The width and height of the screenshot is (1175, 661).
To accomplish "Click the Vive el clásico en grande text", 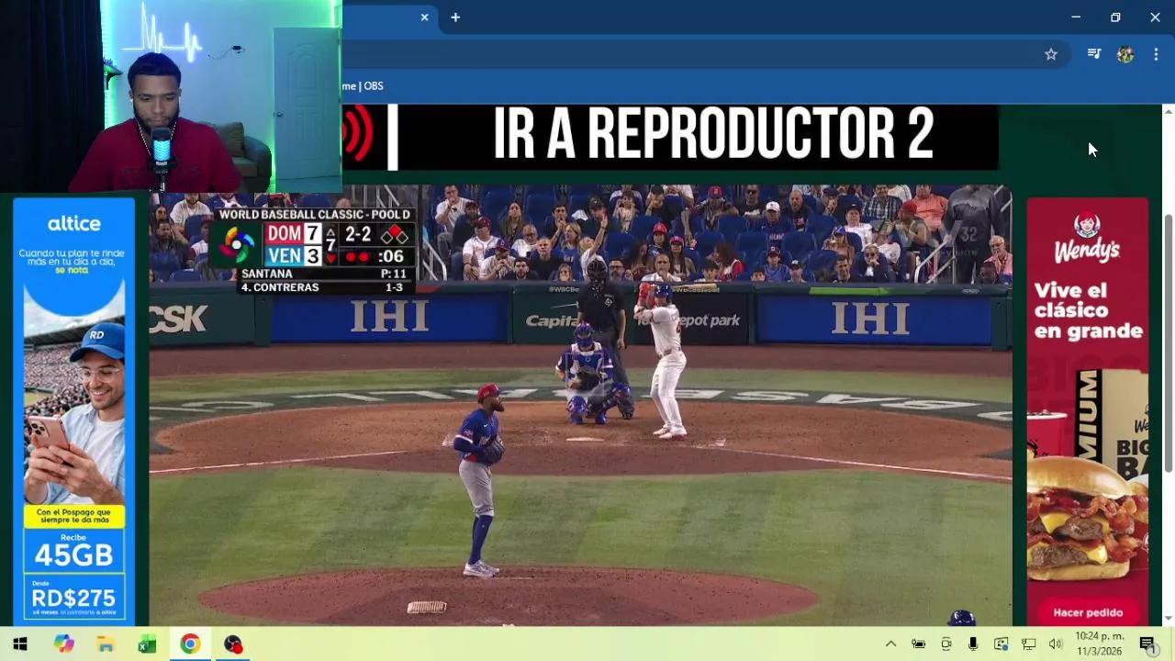I will (1088, 310).
